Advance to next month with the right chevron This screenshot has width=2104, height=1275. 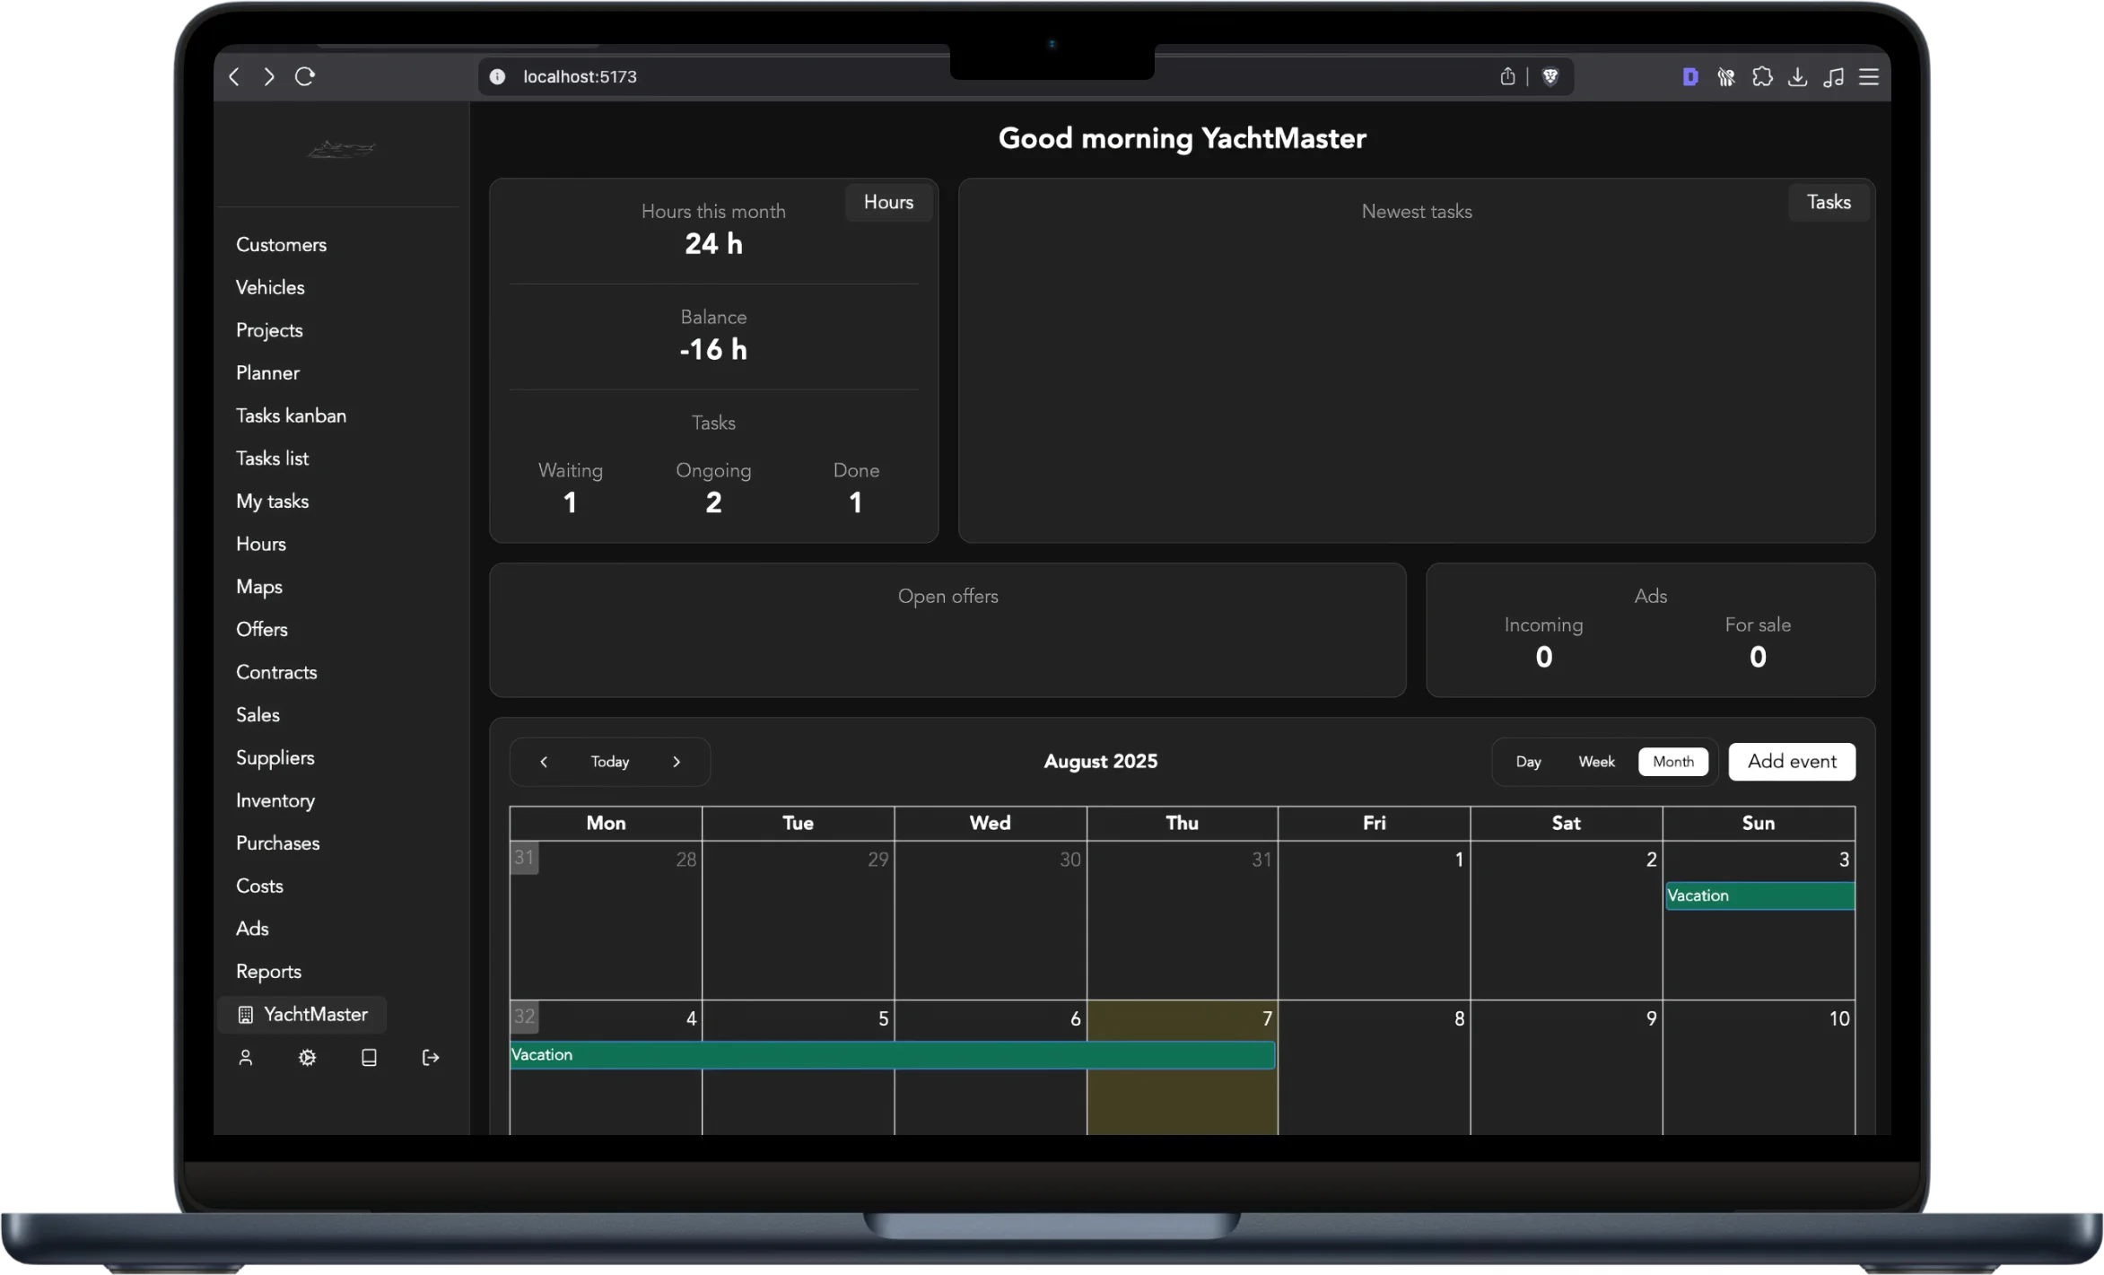[x=677, y=761]
